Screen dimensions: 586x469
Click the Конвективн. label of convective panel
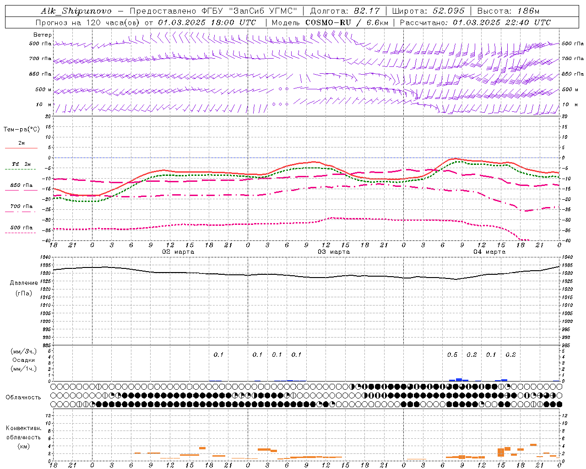pos(23,428)
